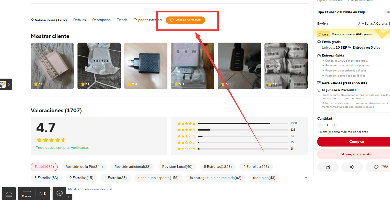Click the share icon button
The width and height of the screenshot is (390, 200).
(352, 167)
